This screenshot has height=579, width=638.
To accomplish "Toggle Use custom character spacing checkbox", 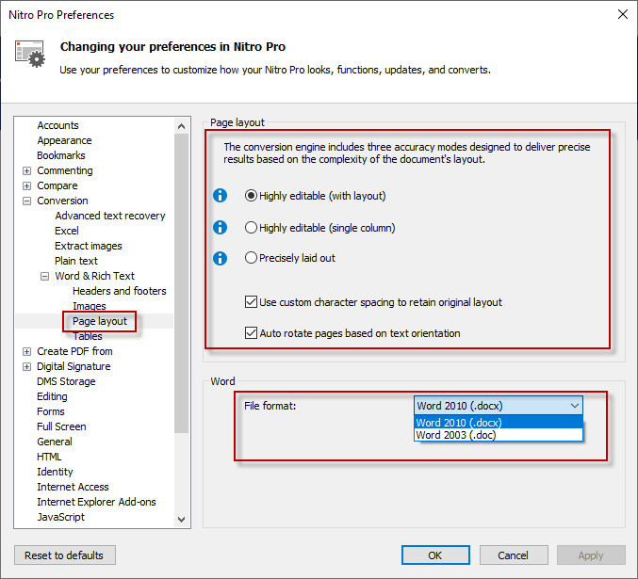I will pos(251,301).
